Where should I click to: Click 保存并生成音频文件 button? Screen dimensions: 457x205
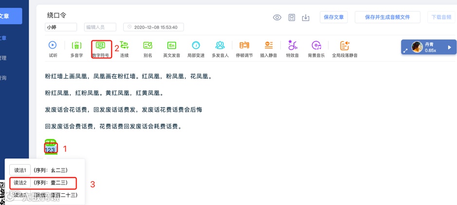(x=387, y=17)
